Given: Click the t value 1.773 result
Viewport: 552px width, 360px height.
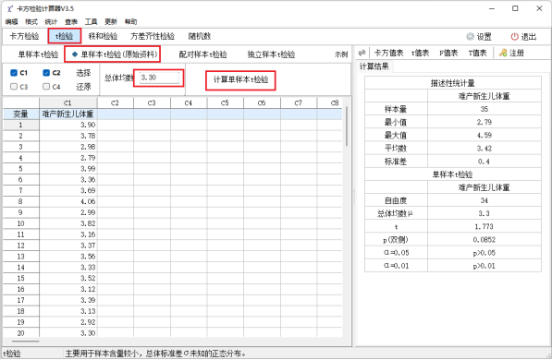Looking at the screenshot, I should click(485, 227).
